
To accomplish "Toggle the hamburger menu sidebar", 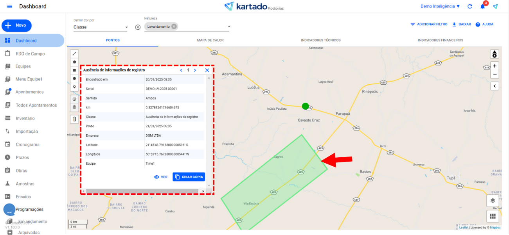I will pyautogui.click(x=10, y=7).
